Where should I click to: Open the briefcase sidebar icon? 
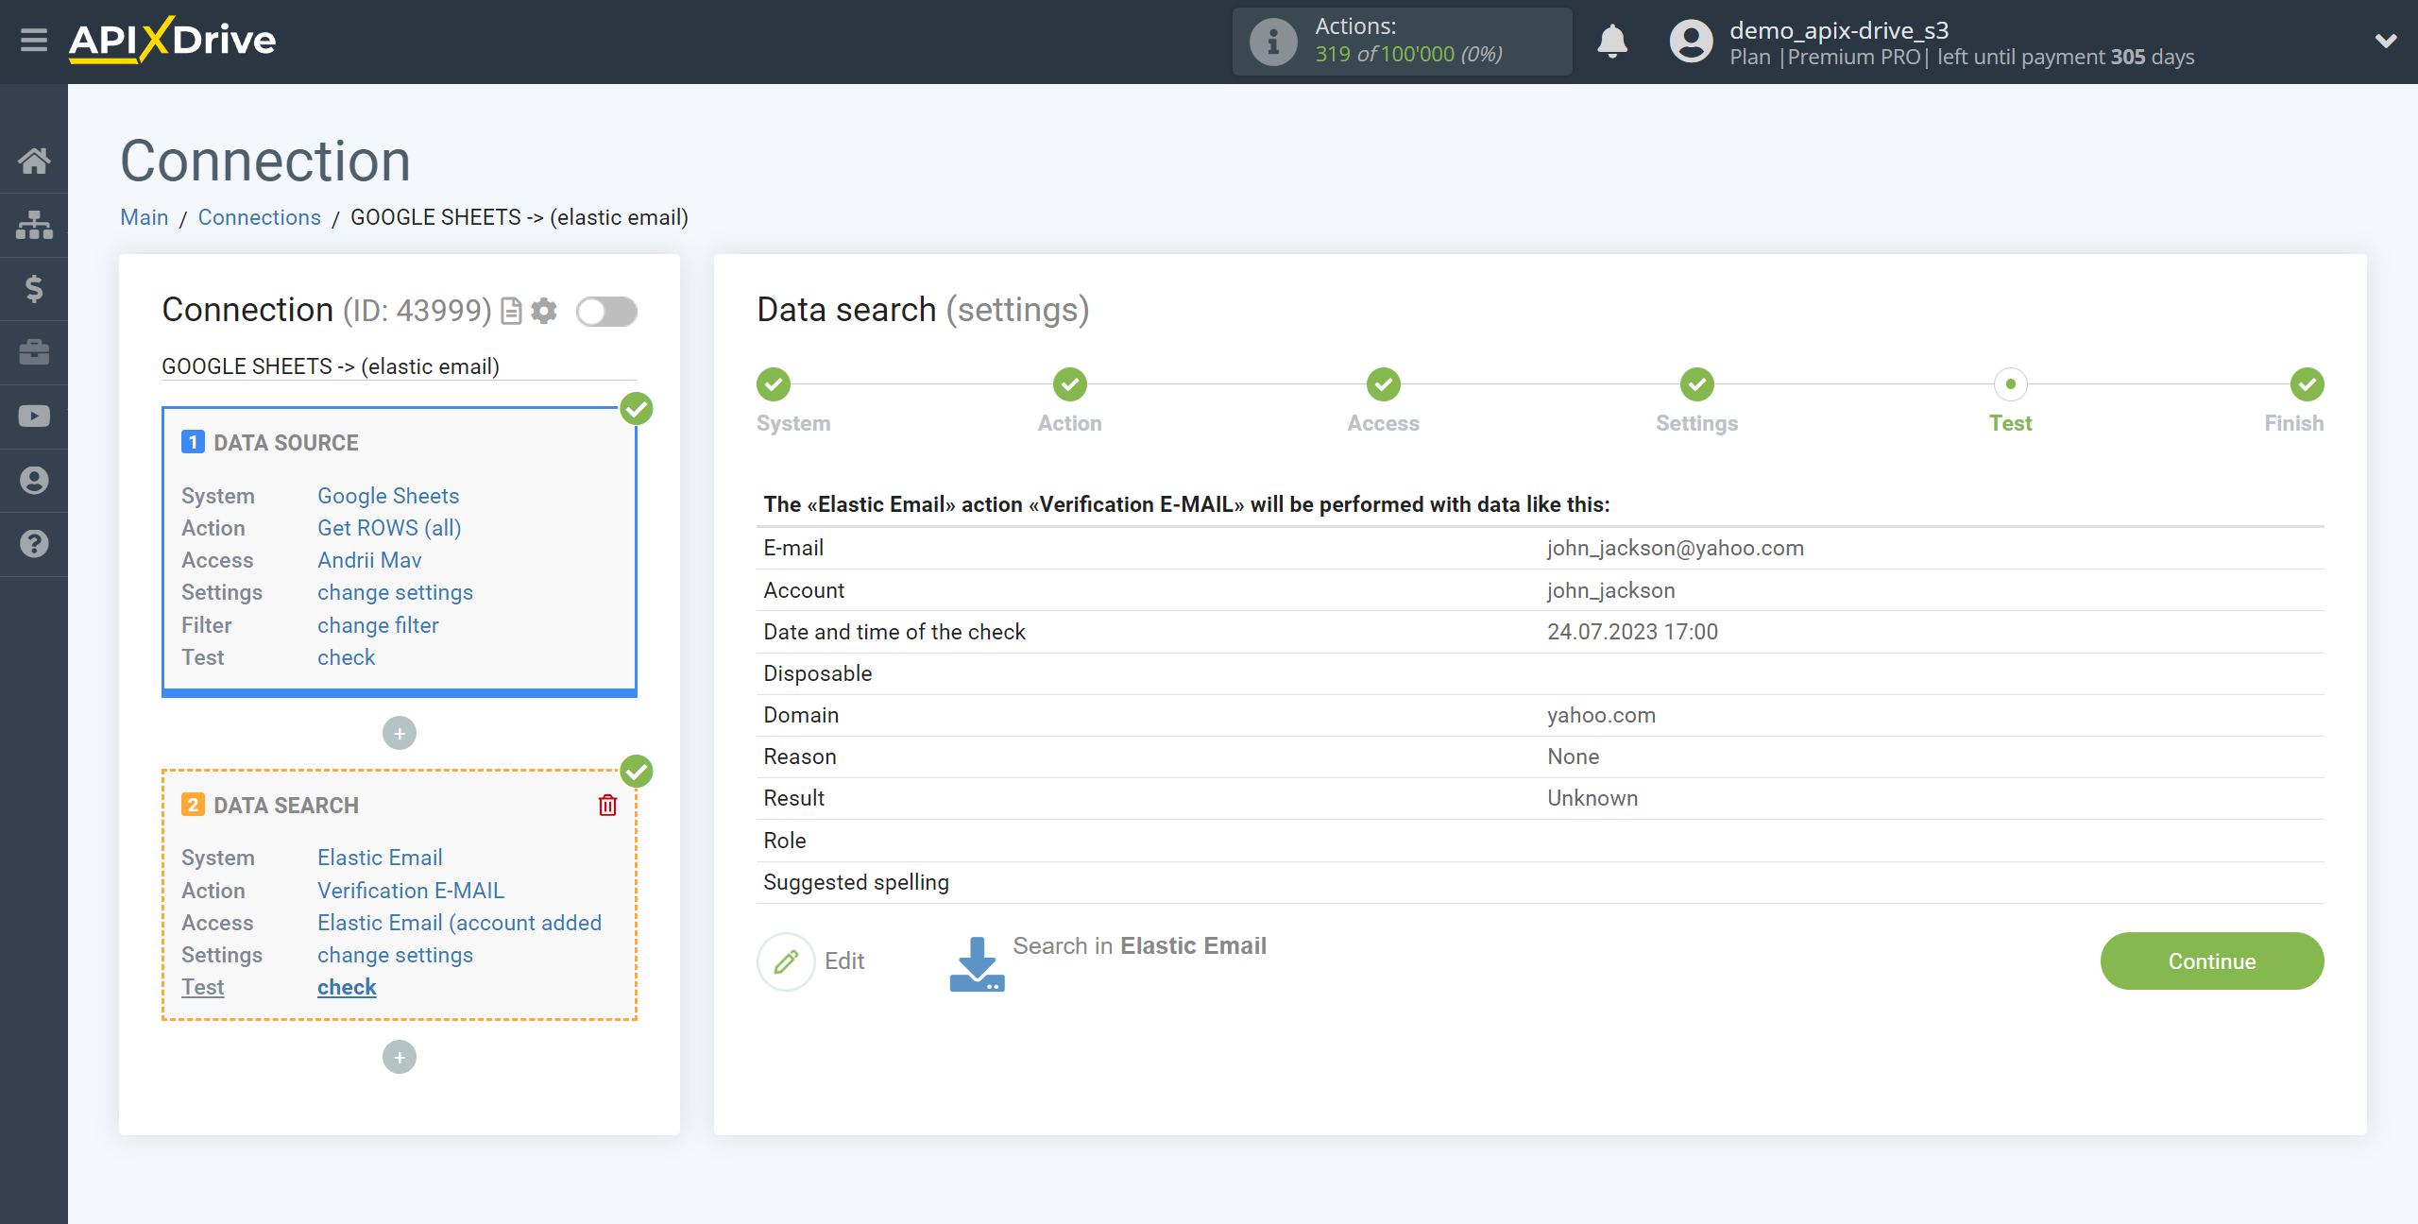tap(34, 352)
